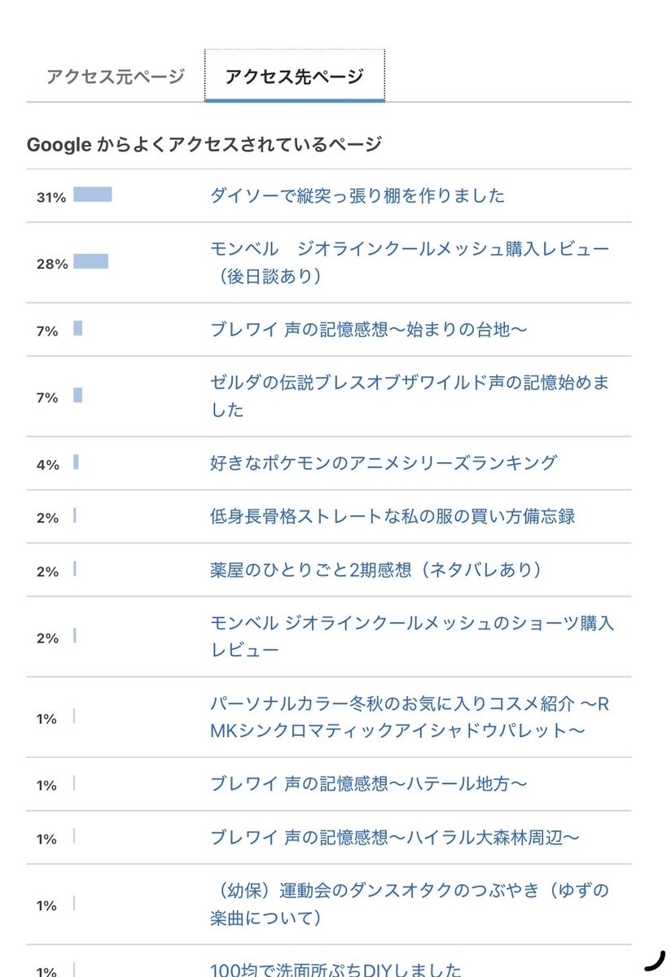Open ブレワイ 声の記憶感想〜始まりの台地〜 link
The image size is (671, 977).
click(x=369, y=330)
